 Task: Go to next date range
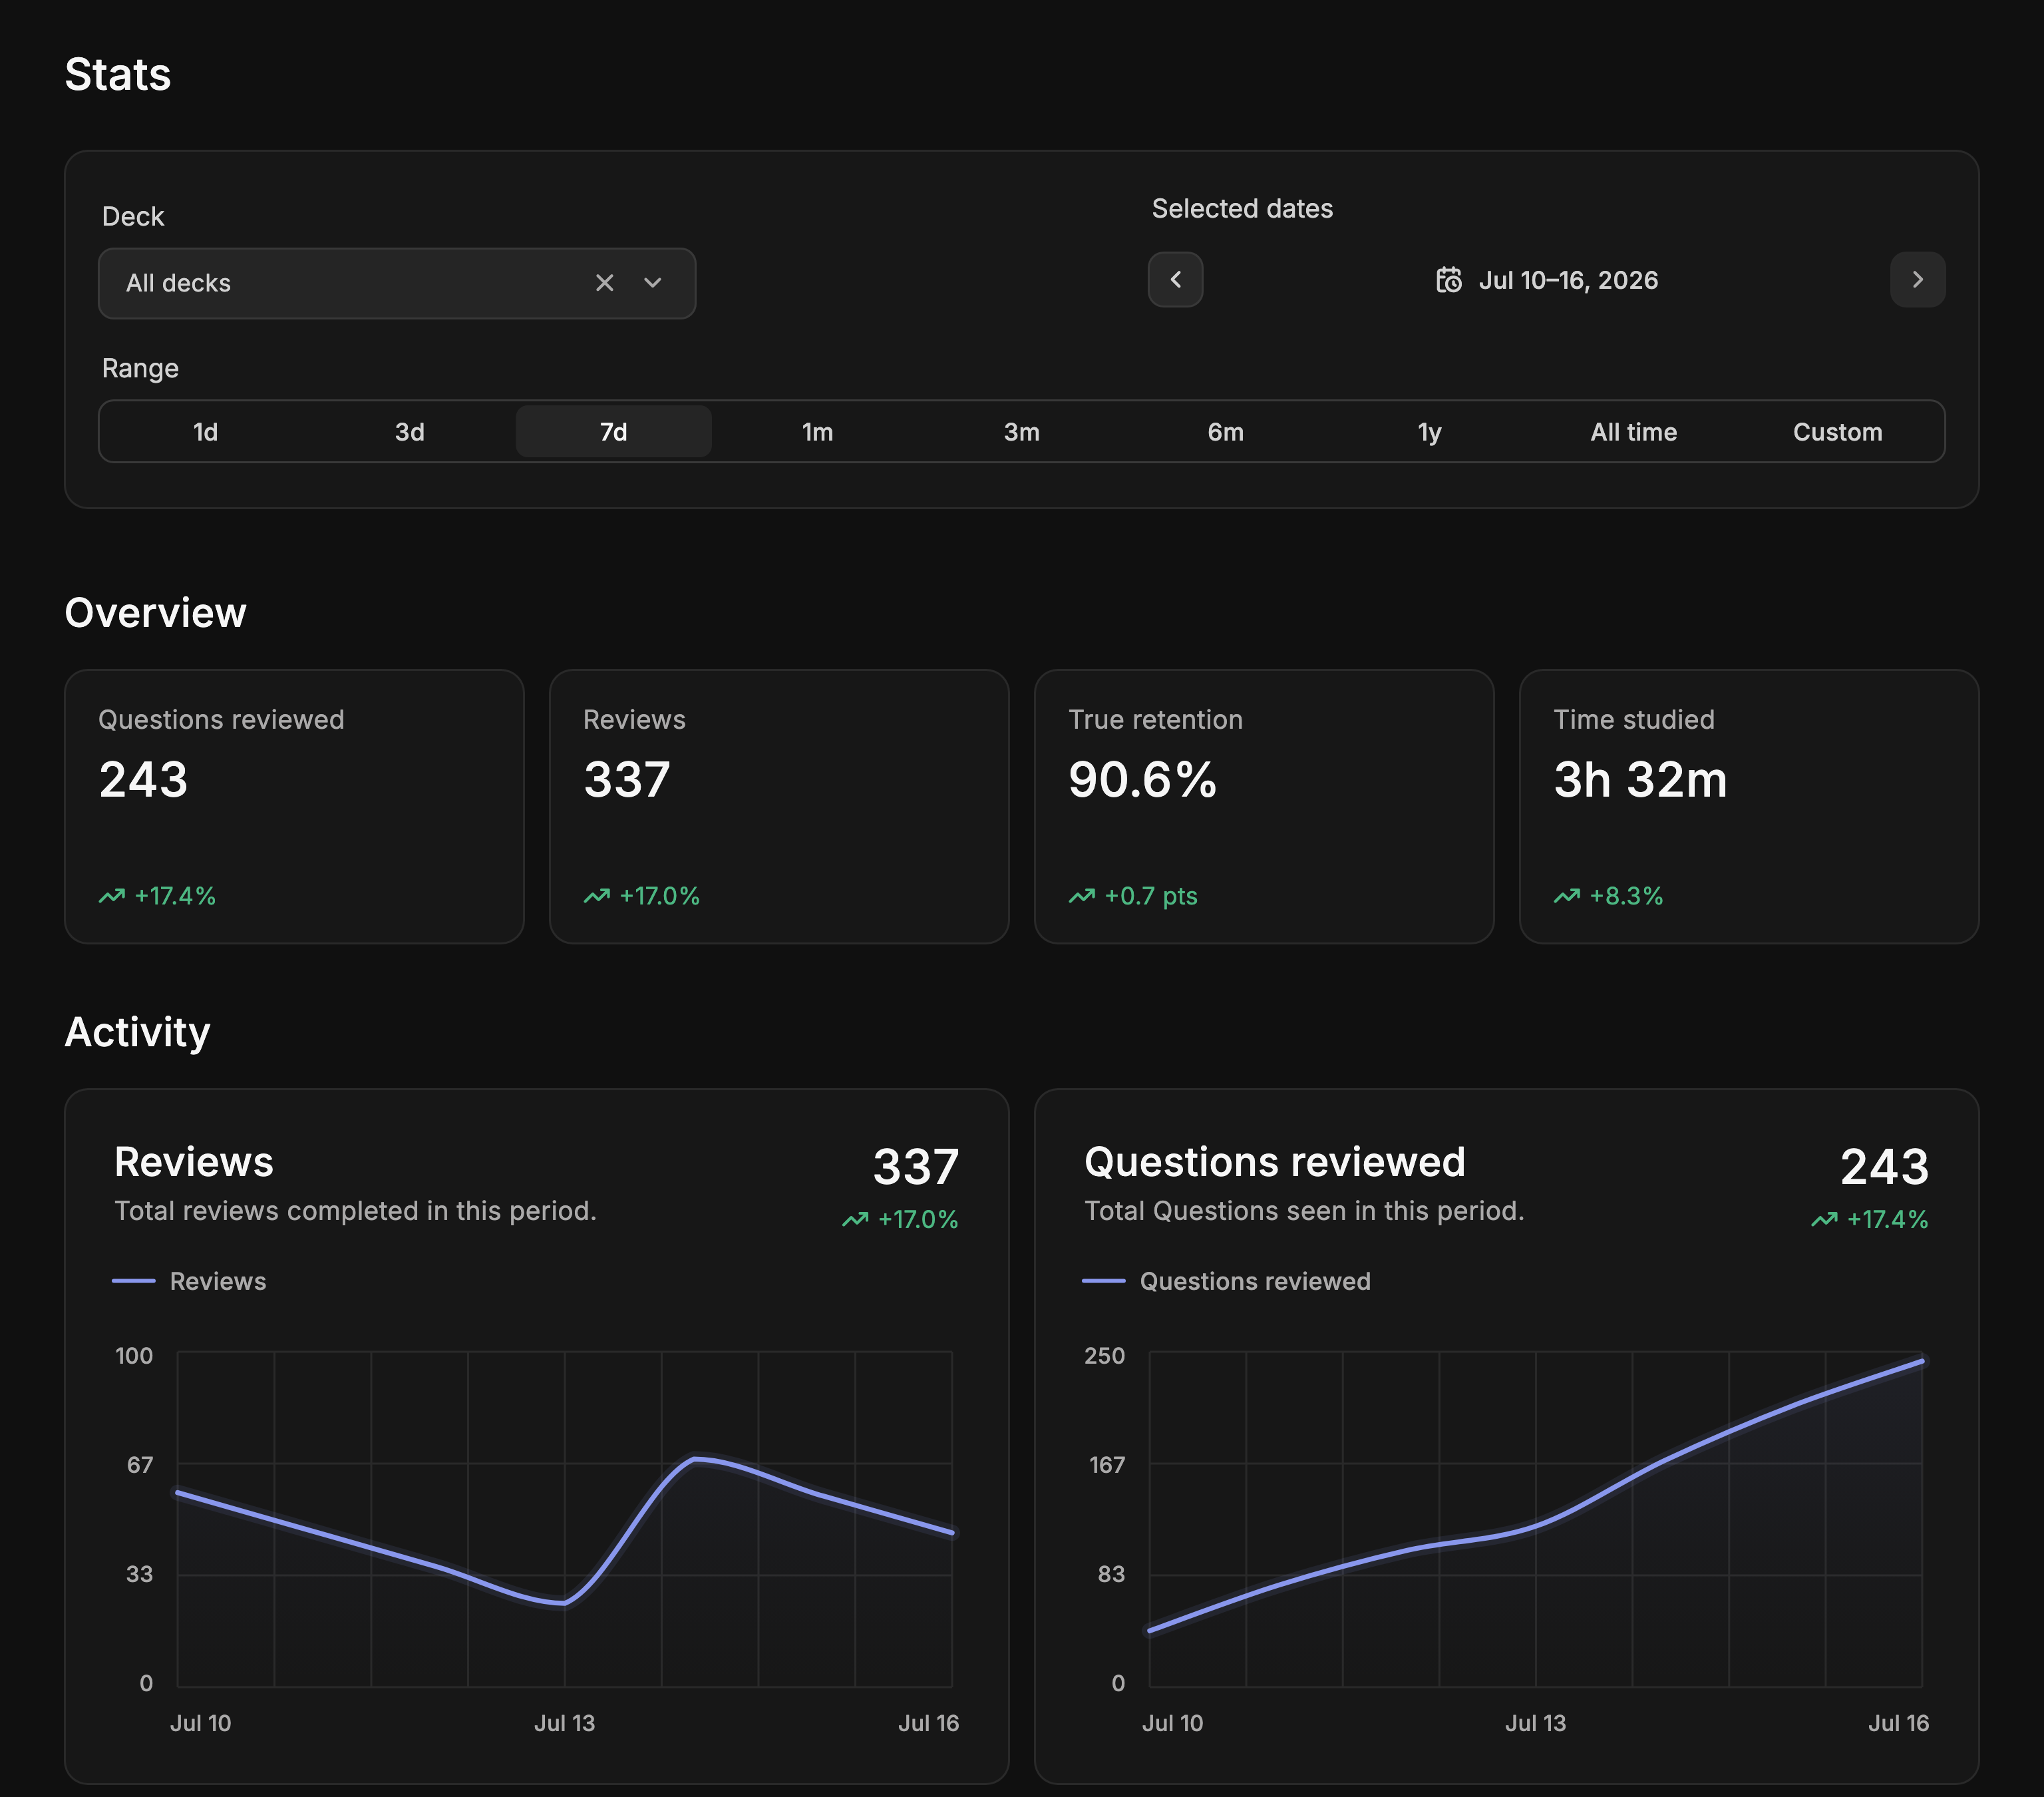1917,279
